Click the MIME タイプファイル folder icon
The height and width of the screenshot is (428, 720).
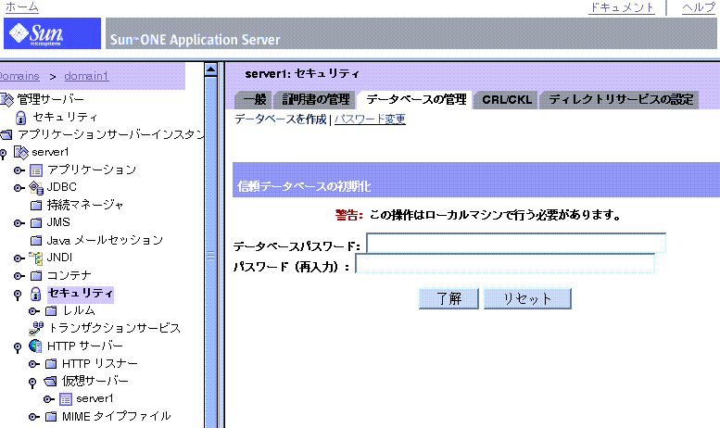[51, 417]
